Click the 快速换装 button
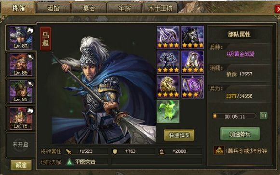Image resolution: width=280 pixels, height=175 pixels. [x=179, y=136]
